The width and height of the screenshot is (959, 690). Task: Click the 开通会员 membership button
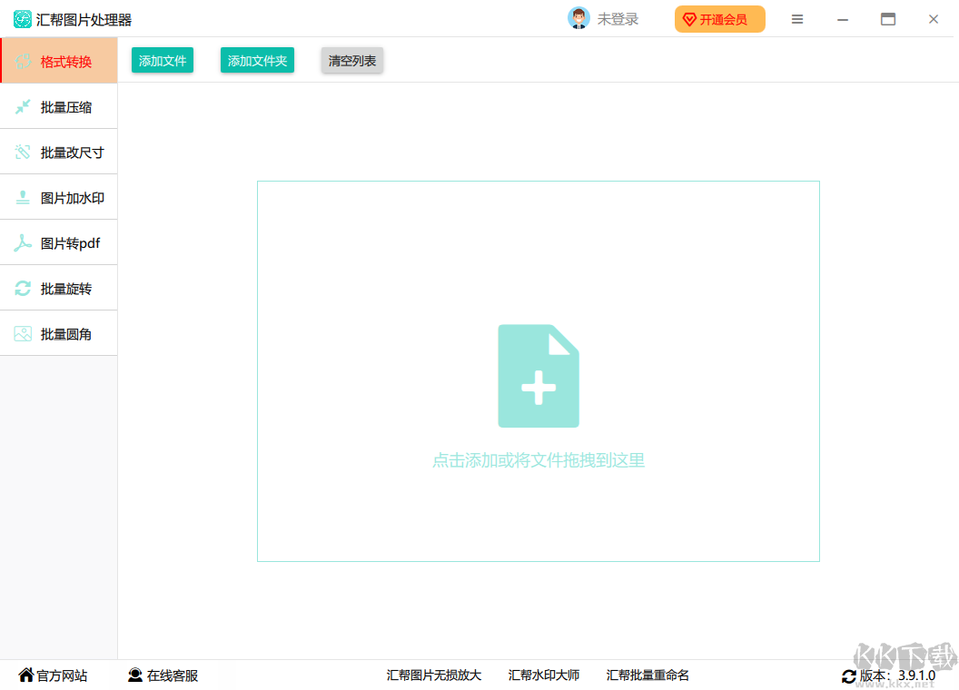720,20
